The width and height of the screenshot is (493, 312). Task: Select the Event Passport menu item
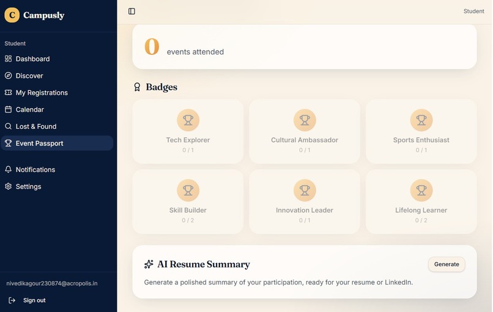click(x=57, y=143)
